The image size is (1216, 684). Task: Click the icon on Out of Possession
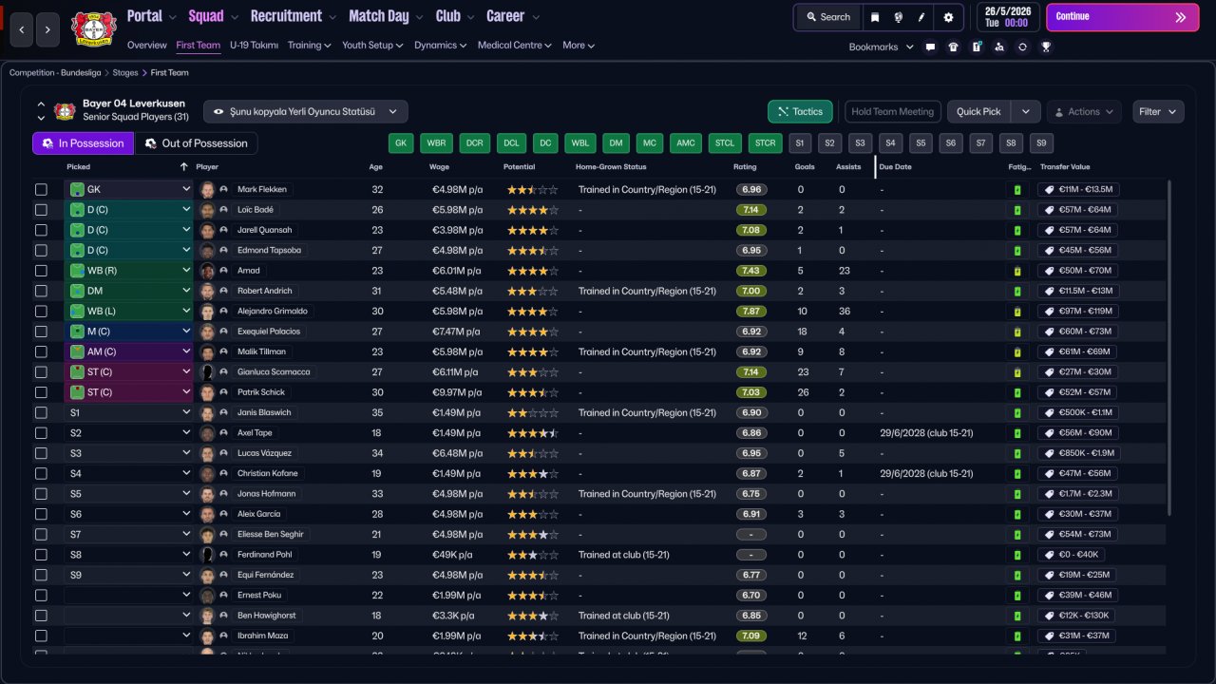(x=151, y=143)
